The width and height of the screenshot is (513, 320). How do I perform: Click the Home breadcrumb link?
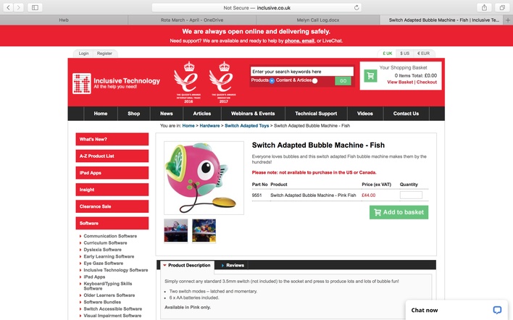pos(188,125)
